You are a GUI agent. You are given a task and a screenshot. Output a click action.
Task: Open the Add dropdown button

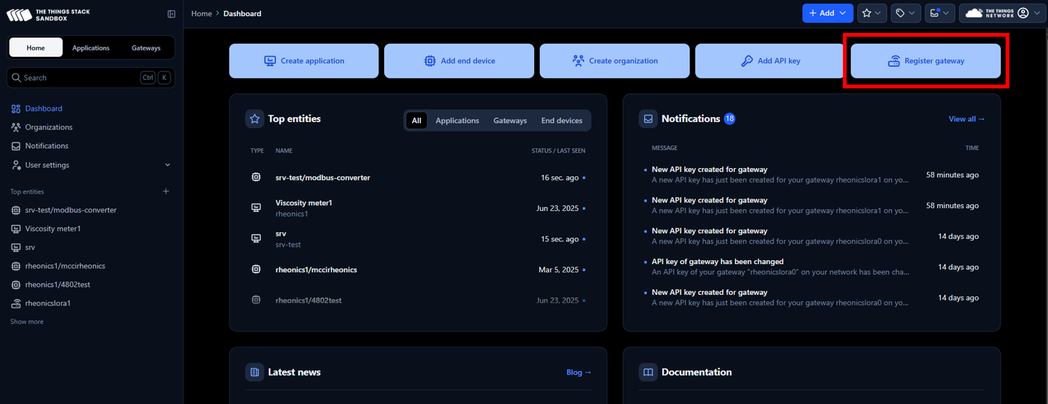click(827, 13)
